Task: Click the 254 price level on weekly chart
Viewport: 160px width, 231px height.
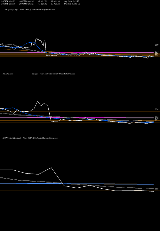Action: 156,109
